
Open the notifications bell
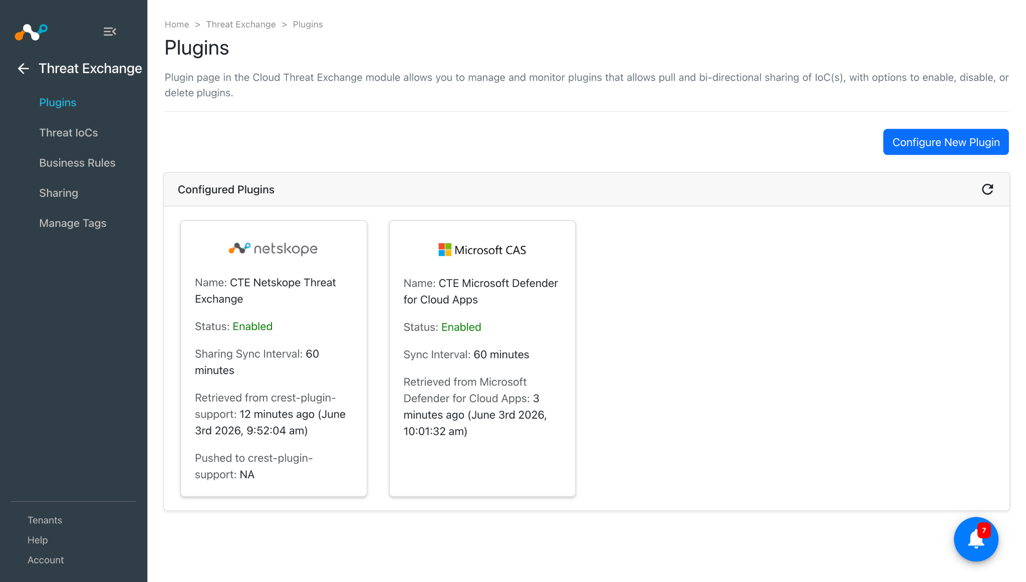point(976,539)
